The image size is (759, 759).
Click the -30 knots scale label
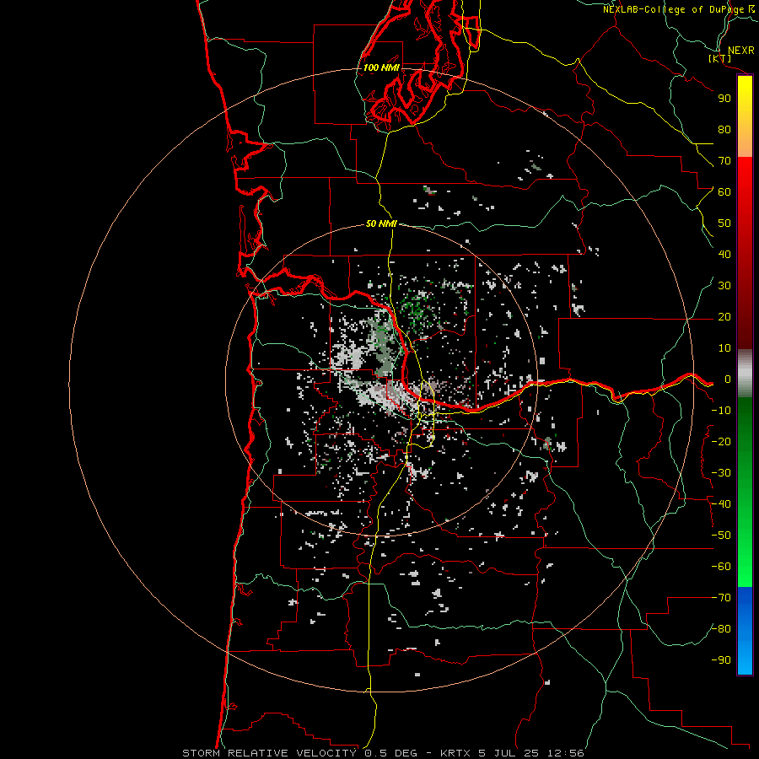pos(721,473)
